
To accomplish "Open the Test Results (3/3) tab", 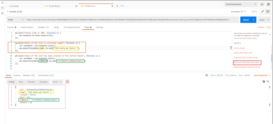I will (46, 75).
